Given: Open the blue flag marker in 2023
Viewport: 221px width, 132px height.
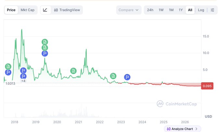Looking at the screenshot, I should [127, 77].
